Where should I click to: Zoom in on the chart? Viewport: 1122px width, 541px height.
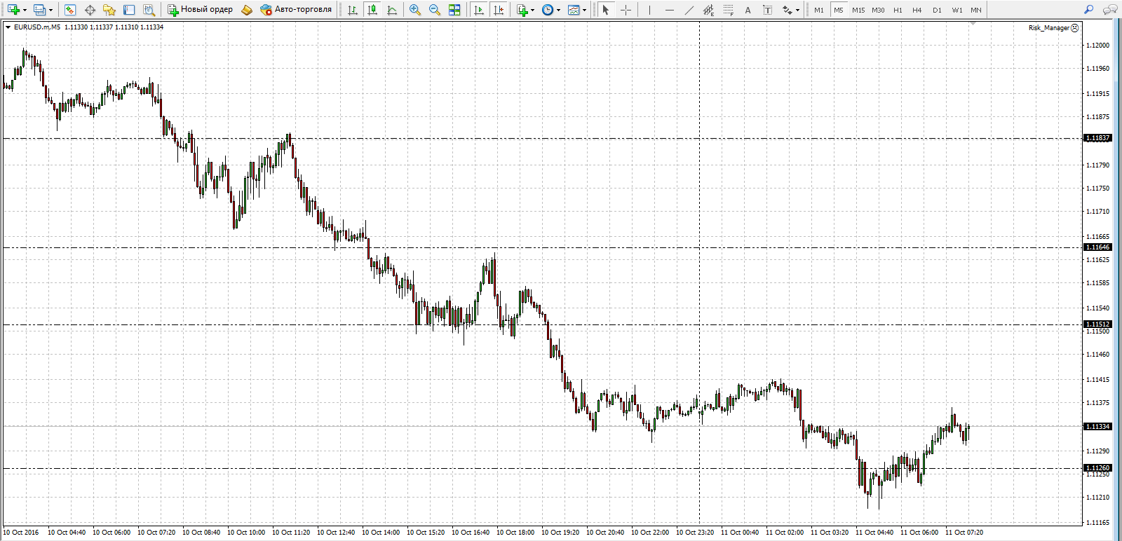[415, 10]
